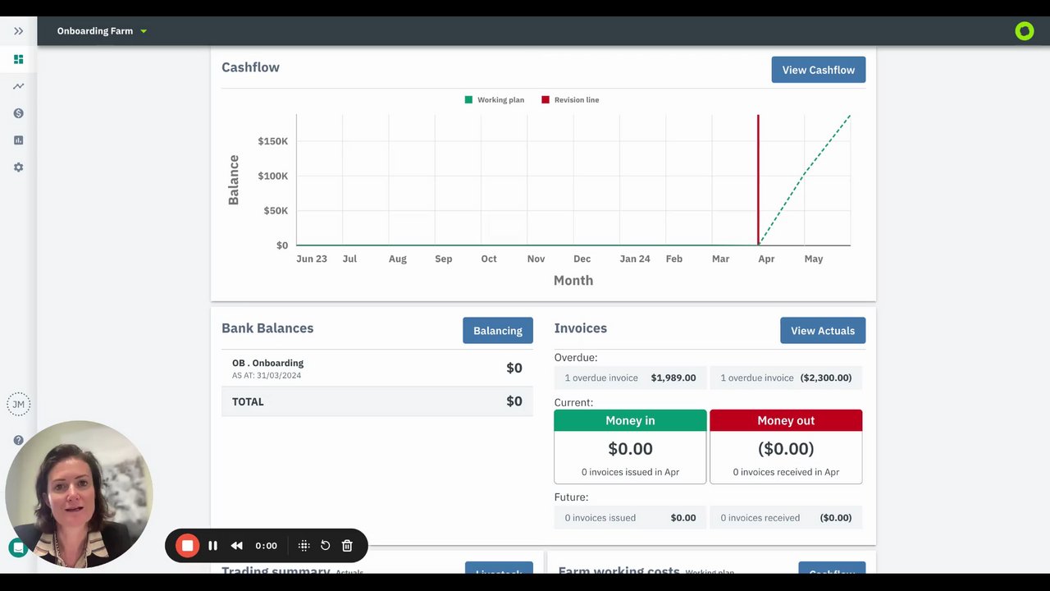The image size is (1050, 591).
Task: Click the 'AS AT: 31/03/2024' date text
Action: click(x=267, y=376)
